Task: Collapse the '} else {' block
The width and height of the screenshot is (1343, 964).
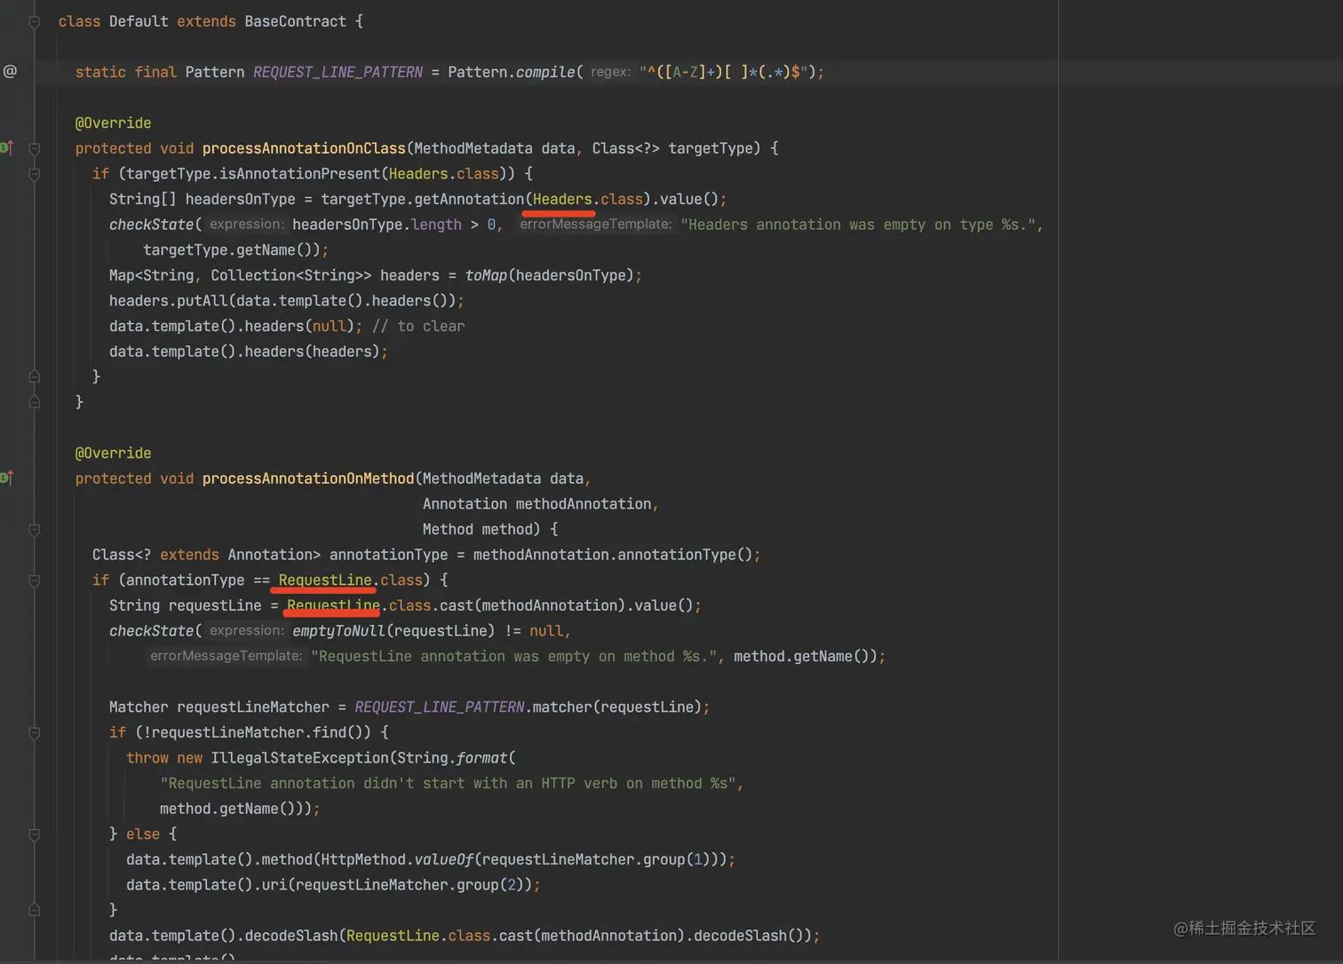Action: point(35,834)
